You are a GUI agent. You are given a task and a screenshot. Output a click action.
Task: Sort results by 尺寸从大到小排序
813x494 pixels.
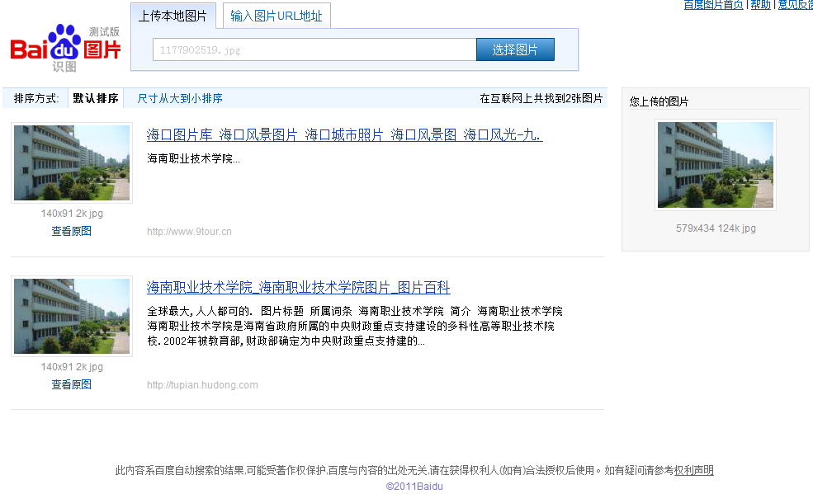point(180,98)
